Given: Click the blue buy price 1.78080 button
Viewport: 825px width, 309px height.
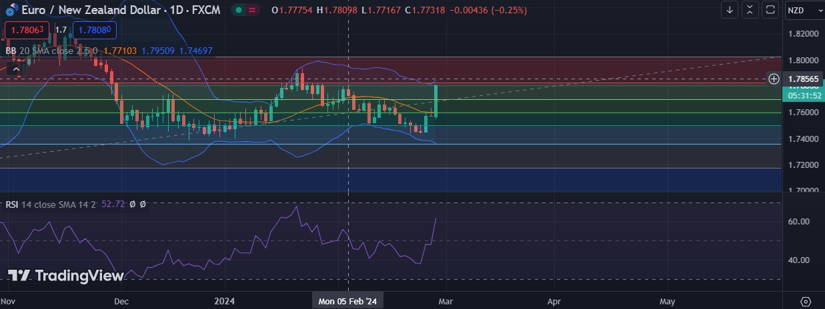Looking at the screenshot, I should coord(95,30).
